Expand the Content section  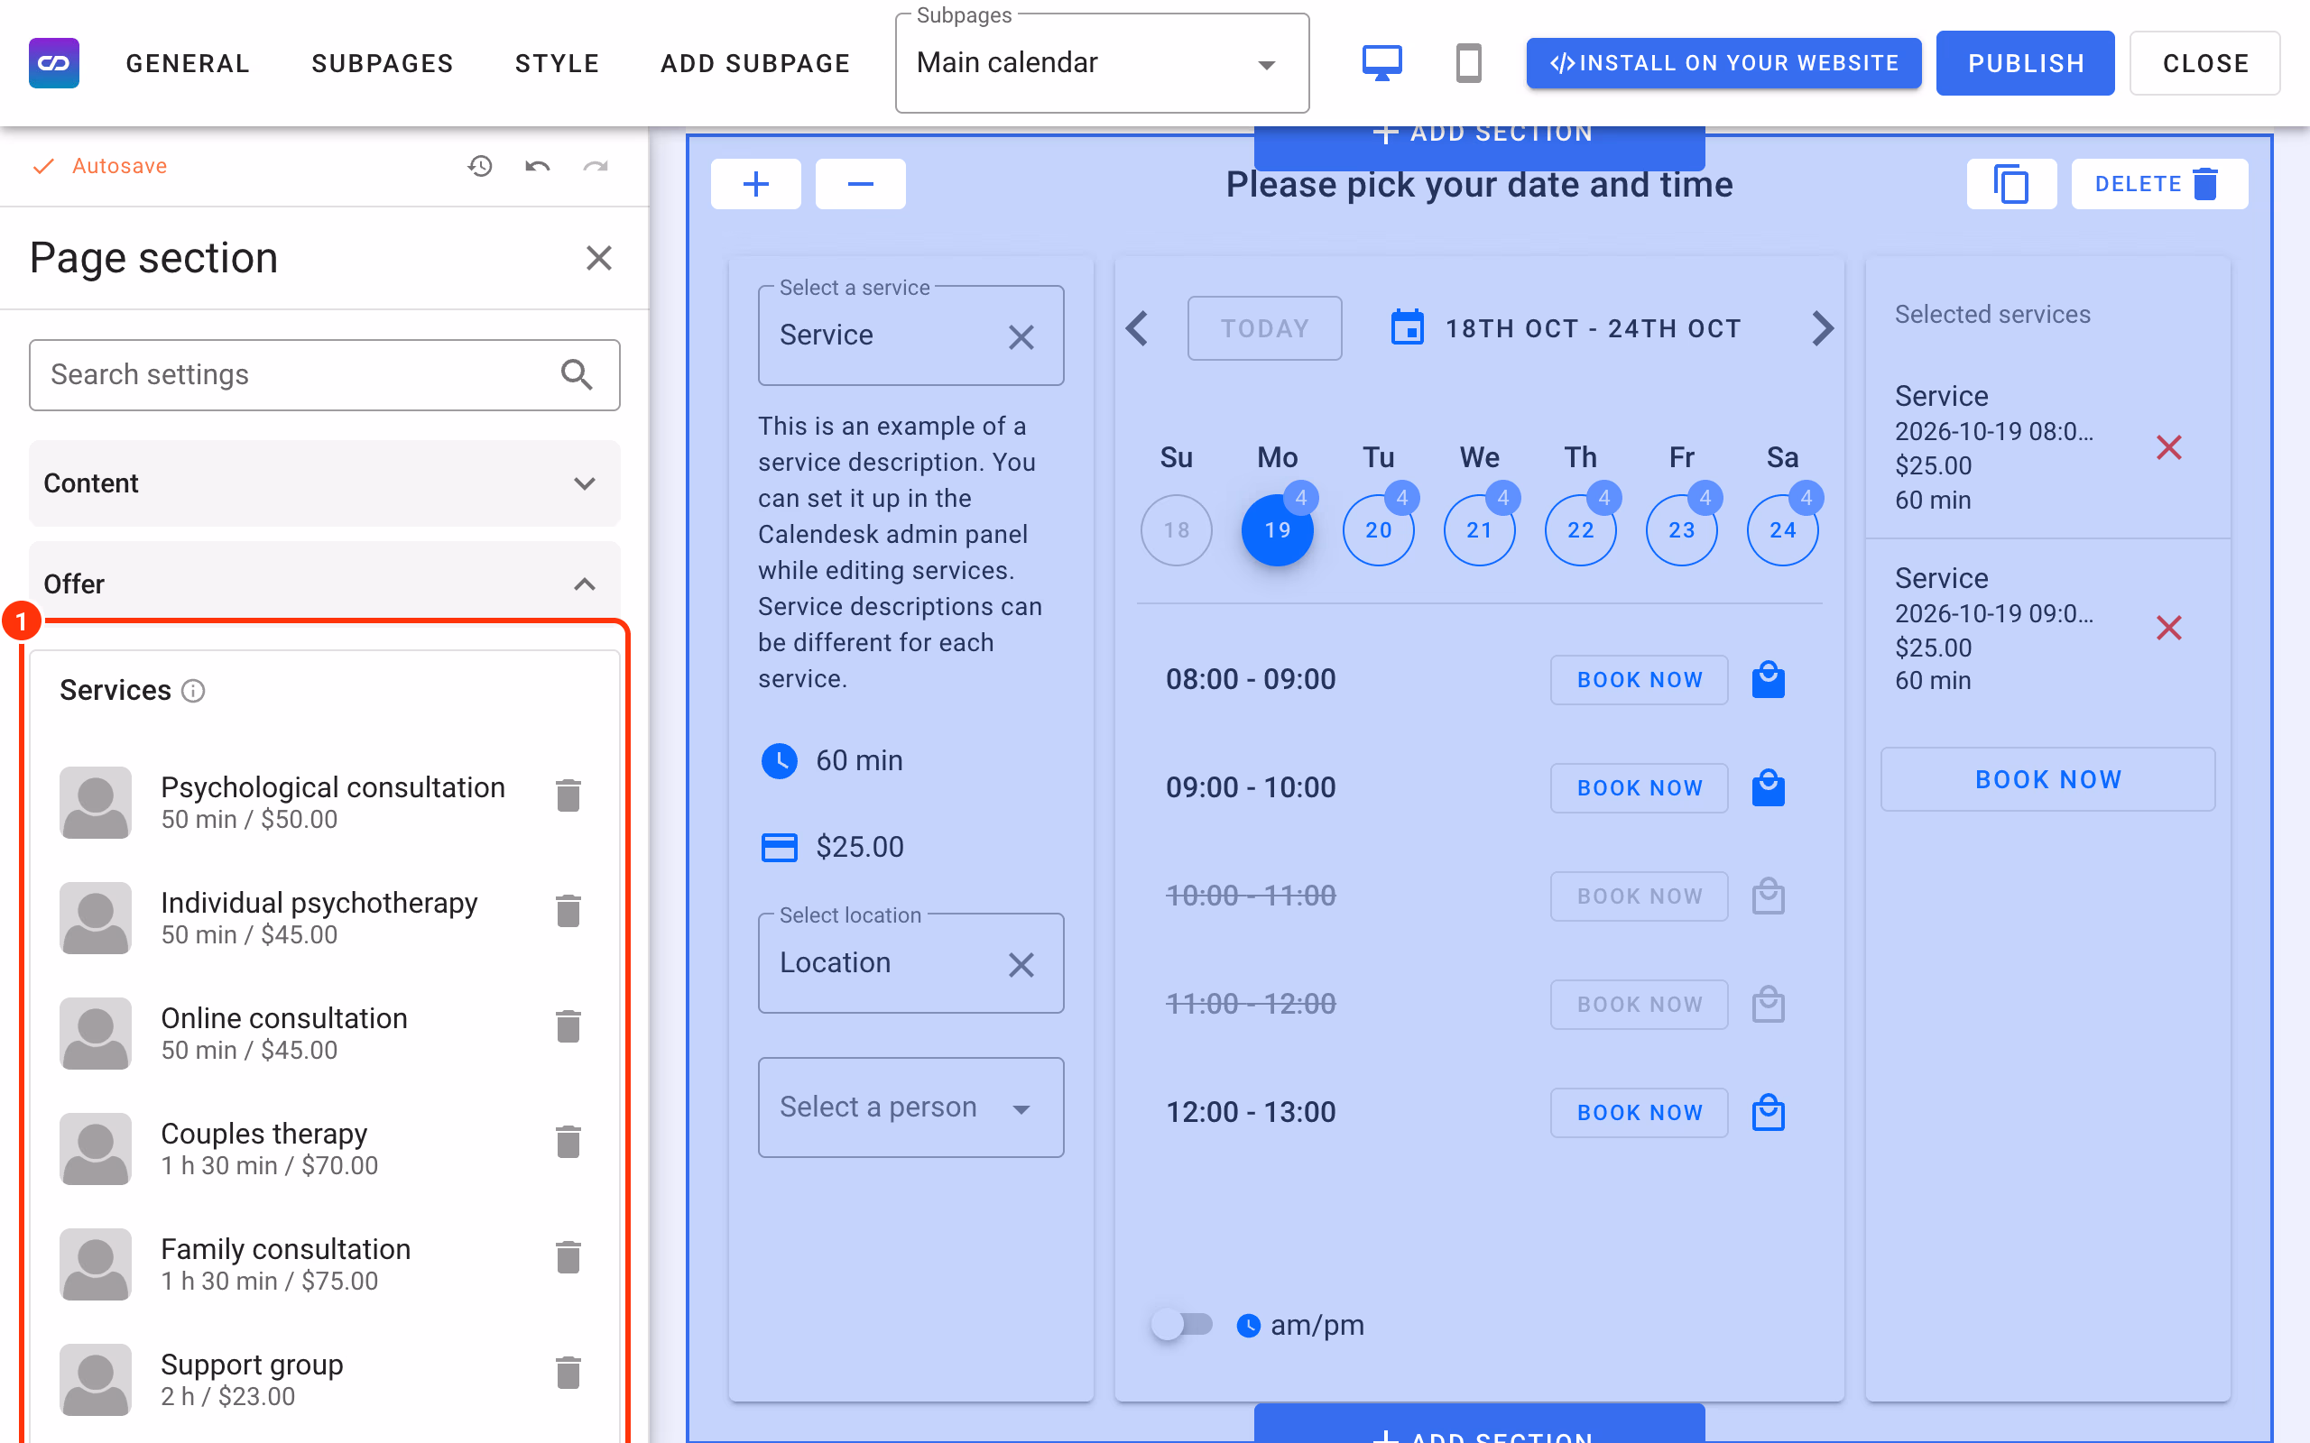pos(325,483)
